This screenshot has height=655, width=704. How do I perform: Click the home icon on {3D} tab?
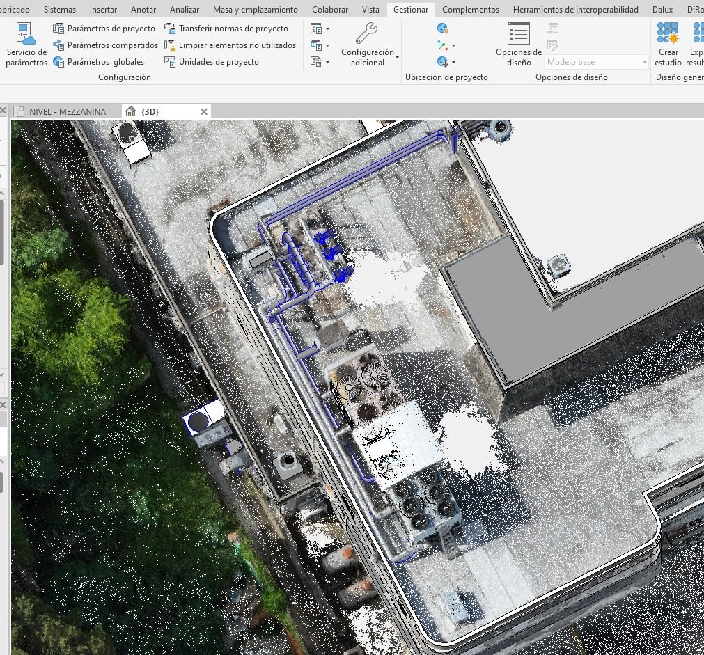(x=130, y=111)
